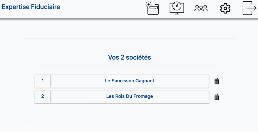Click the gauge dial inside monitor icon
Image resolution: width=258 pixels, height=132 pixels.
pos(177,6)
